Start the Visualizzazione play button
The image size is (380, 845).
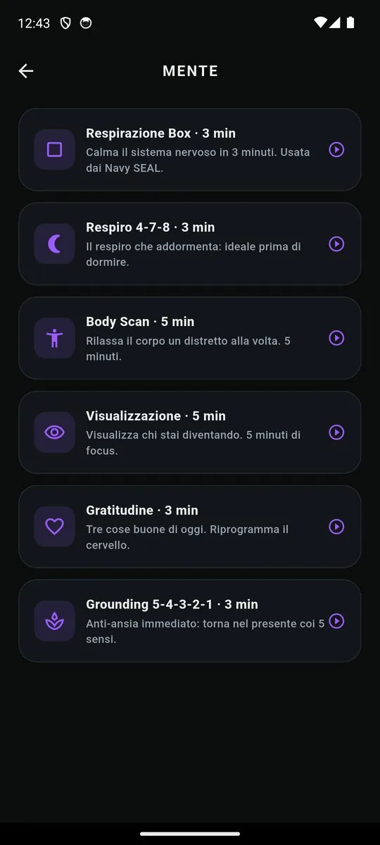(336, 432)
